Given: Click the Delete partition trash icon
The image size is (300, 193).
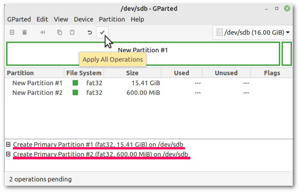Looking at the screenshot, I should [x=24, y=32].
